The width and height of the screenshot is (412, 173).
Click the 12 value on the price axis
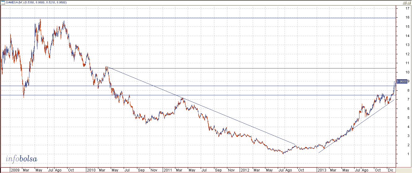(x=408, y=54)
